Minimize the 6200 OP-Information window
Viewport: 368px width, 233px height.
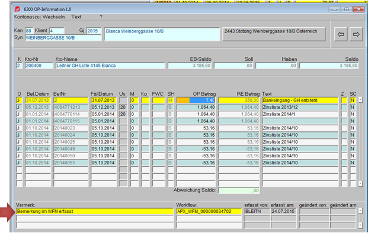tap(335, 9)
